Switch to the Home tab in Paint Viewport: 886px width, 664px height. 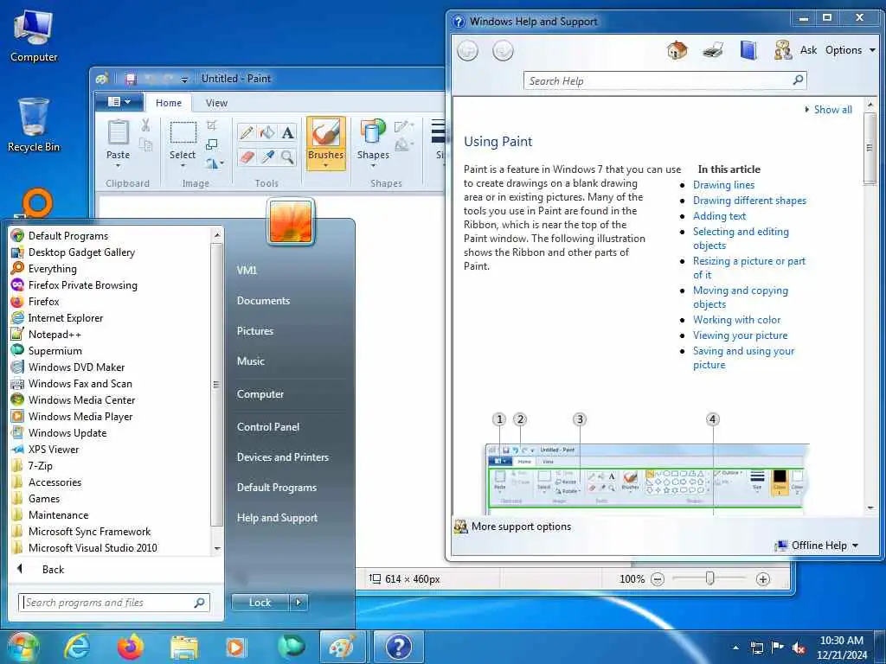[169, 103]
